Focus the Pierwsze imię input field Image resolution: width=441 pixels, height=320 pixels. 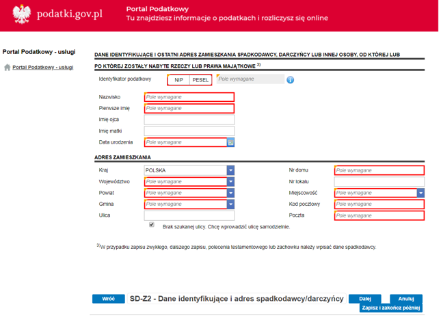pyautogui.click(x=189, y=108)
